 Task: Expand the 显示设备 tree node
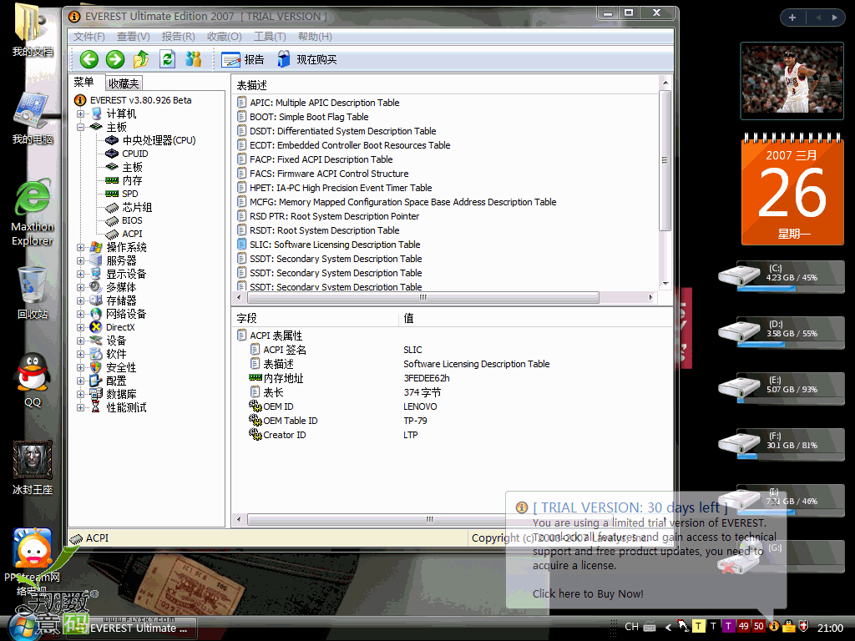[80, 274]
